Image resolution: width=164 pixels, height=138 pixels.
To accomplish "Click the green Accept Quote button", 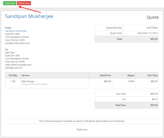I will pos(10,3).
